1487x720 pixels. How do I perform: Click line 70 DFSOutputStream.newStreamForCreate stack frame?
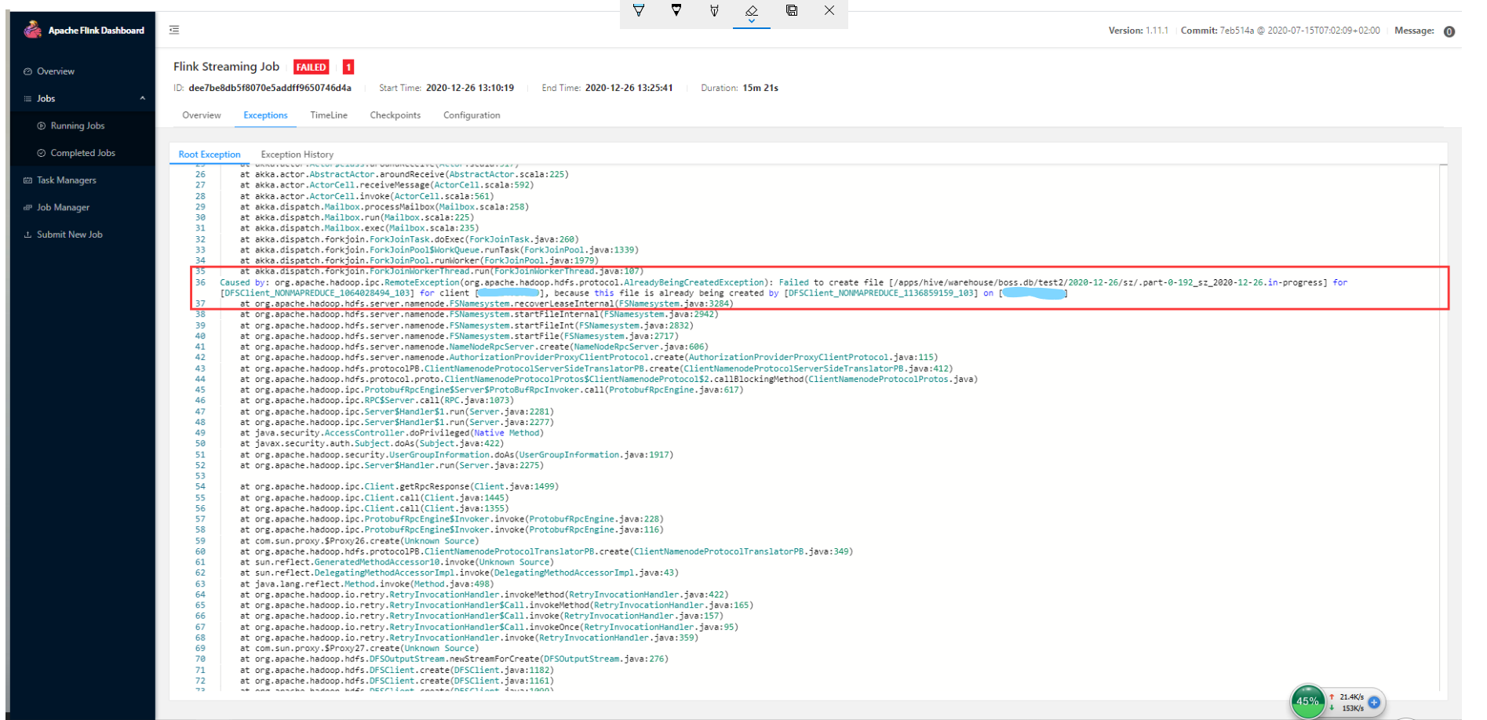pos(454,660)
